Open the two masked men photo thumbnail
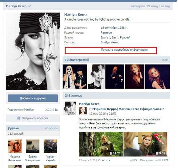 (75, 77)
